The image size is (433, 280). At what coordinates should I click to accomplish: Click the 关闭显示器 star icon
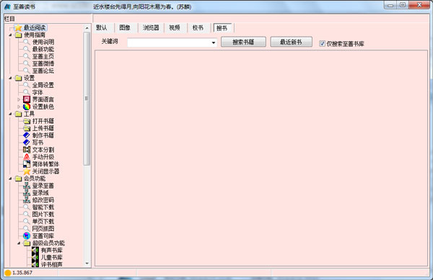[27, 171]
